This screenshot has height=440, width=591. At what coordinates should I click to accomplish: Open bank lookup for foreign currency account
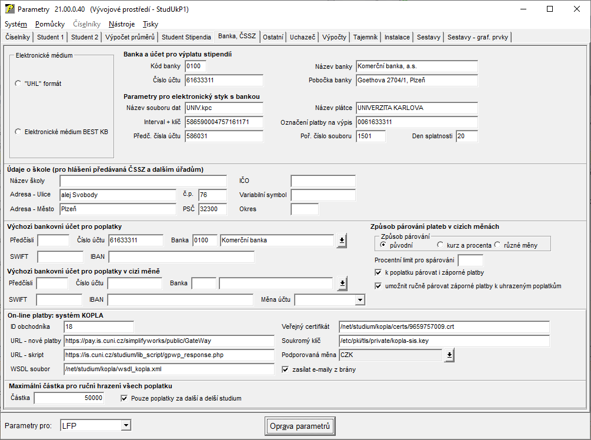coord(342,284)
